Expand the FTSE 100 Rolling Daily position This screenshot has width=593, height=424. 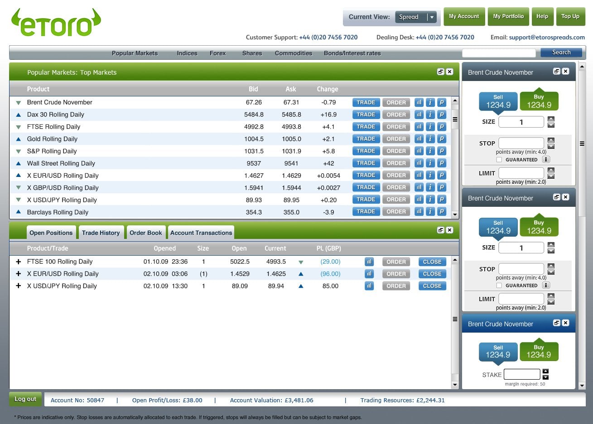point(18,262)
